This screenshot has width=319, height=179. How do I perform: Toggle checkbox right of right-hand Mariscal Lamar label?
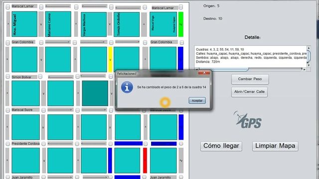coord(180,6)
